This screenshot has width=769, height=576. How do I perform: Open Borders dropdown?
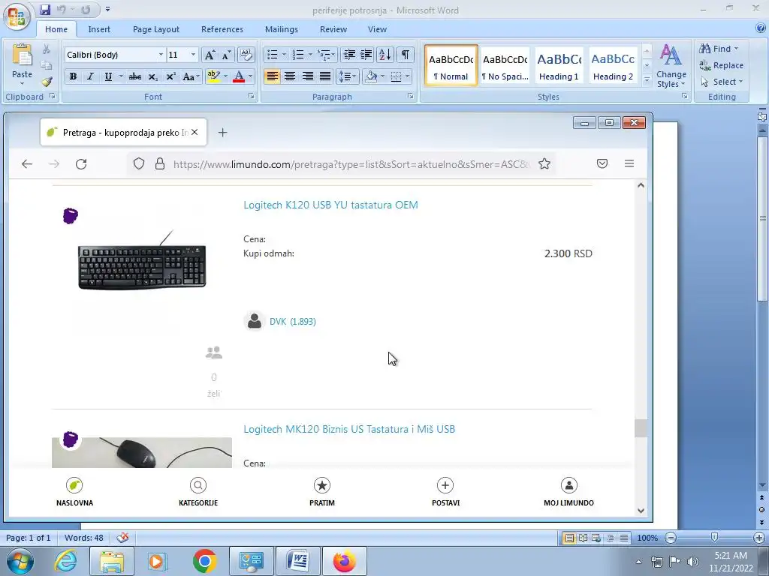(x=407, y=76)
